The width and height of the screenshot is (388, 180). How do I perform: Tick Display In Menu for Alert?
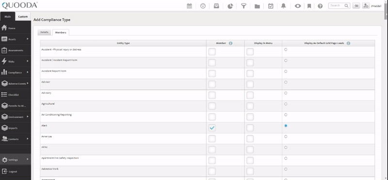(x=250, y=128)
